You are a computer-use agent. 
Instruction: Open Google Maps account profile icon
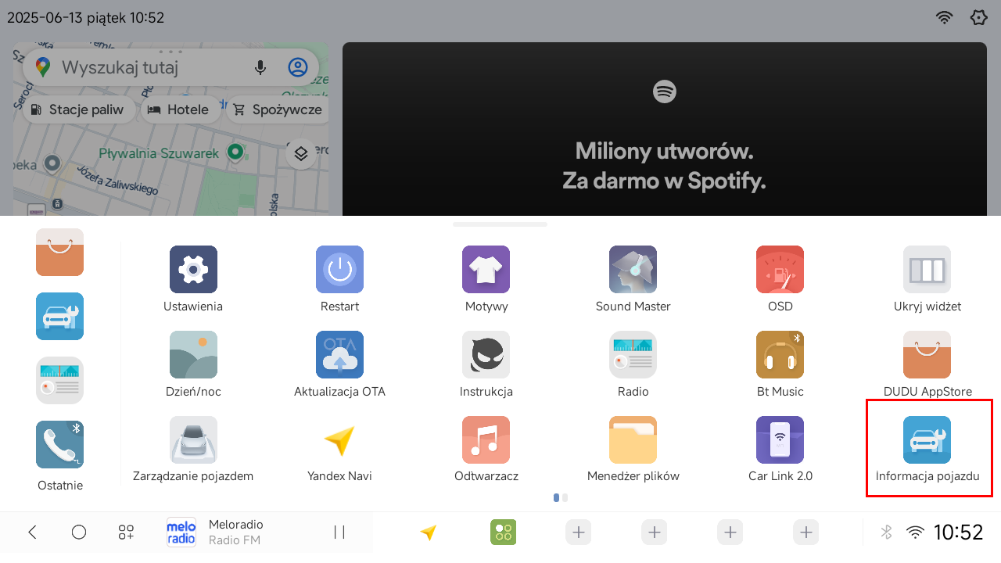pyautogui.click(x=298, y=67)
